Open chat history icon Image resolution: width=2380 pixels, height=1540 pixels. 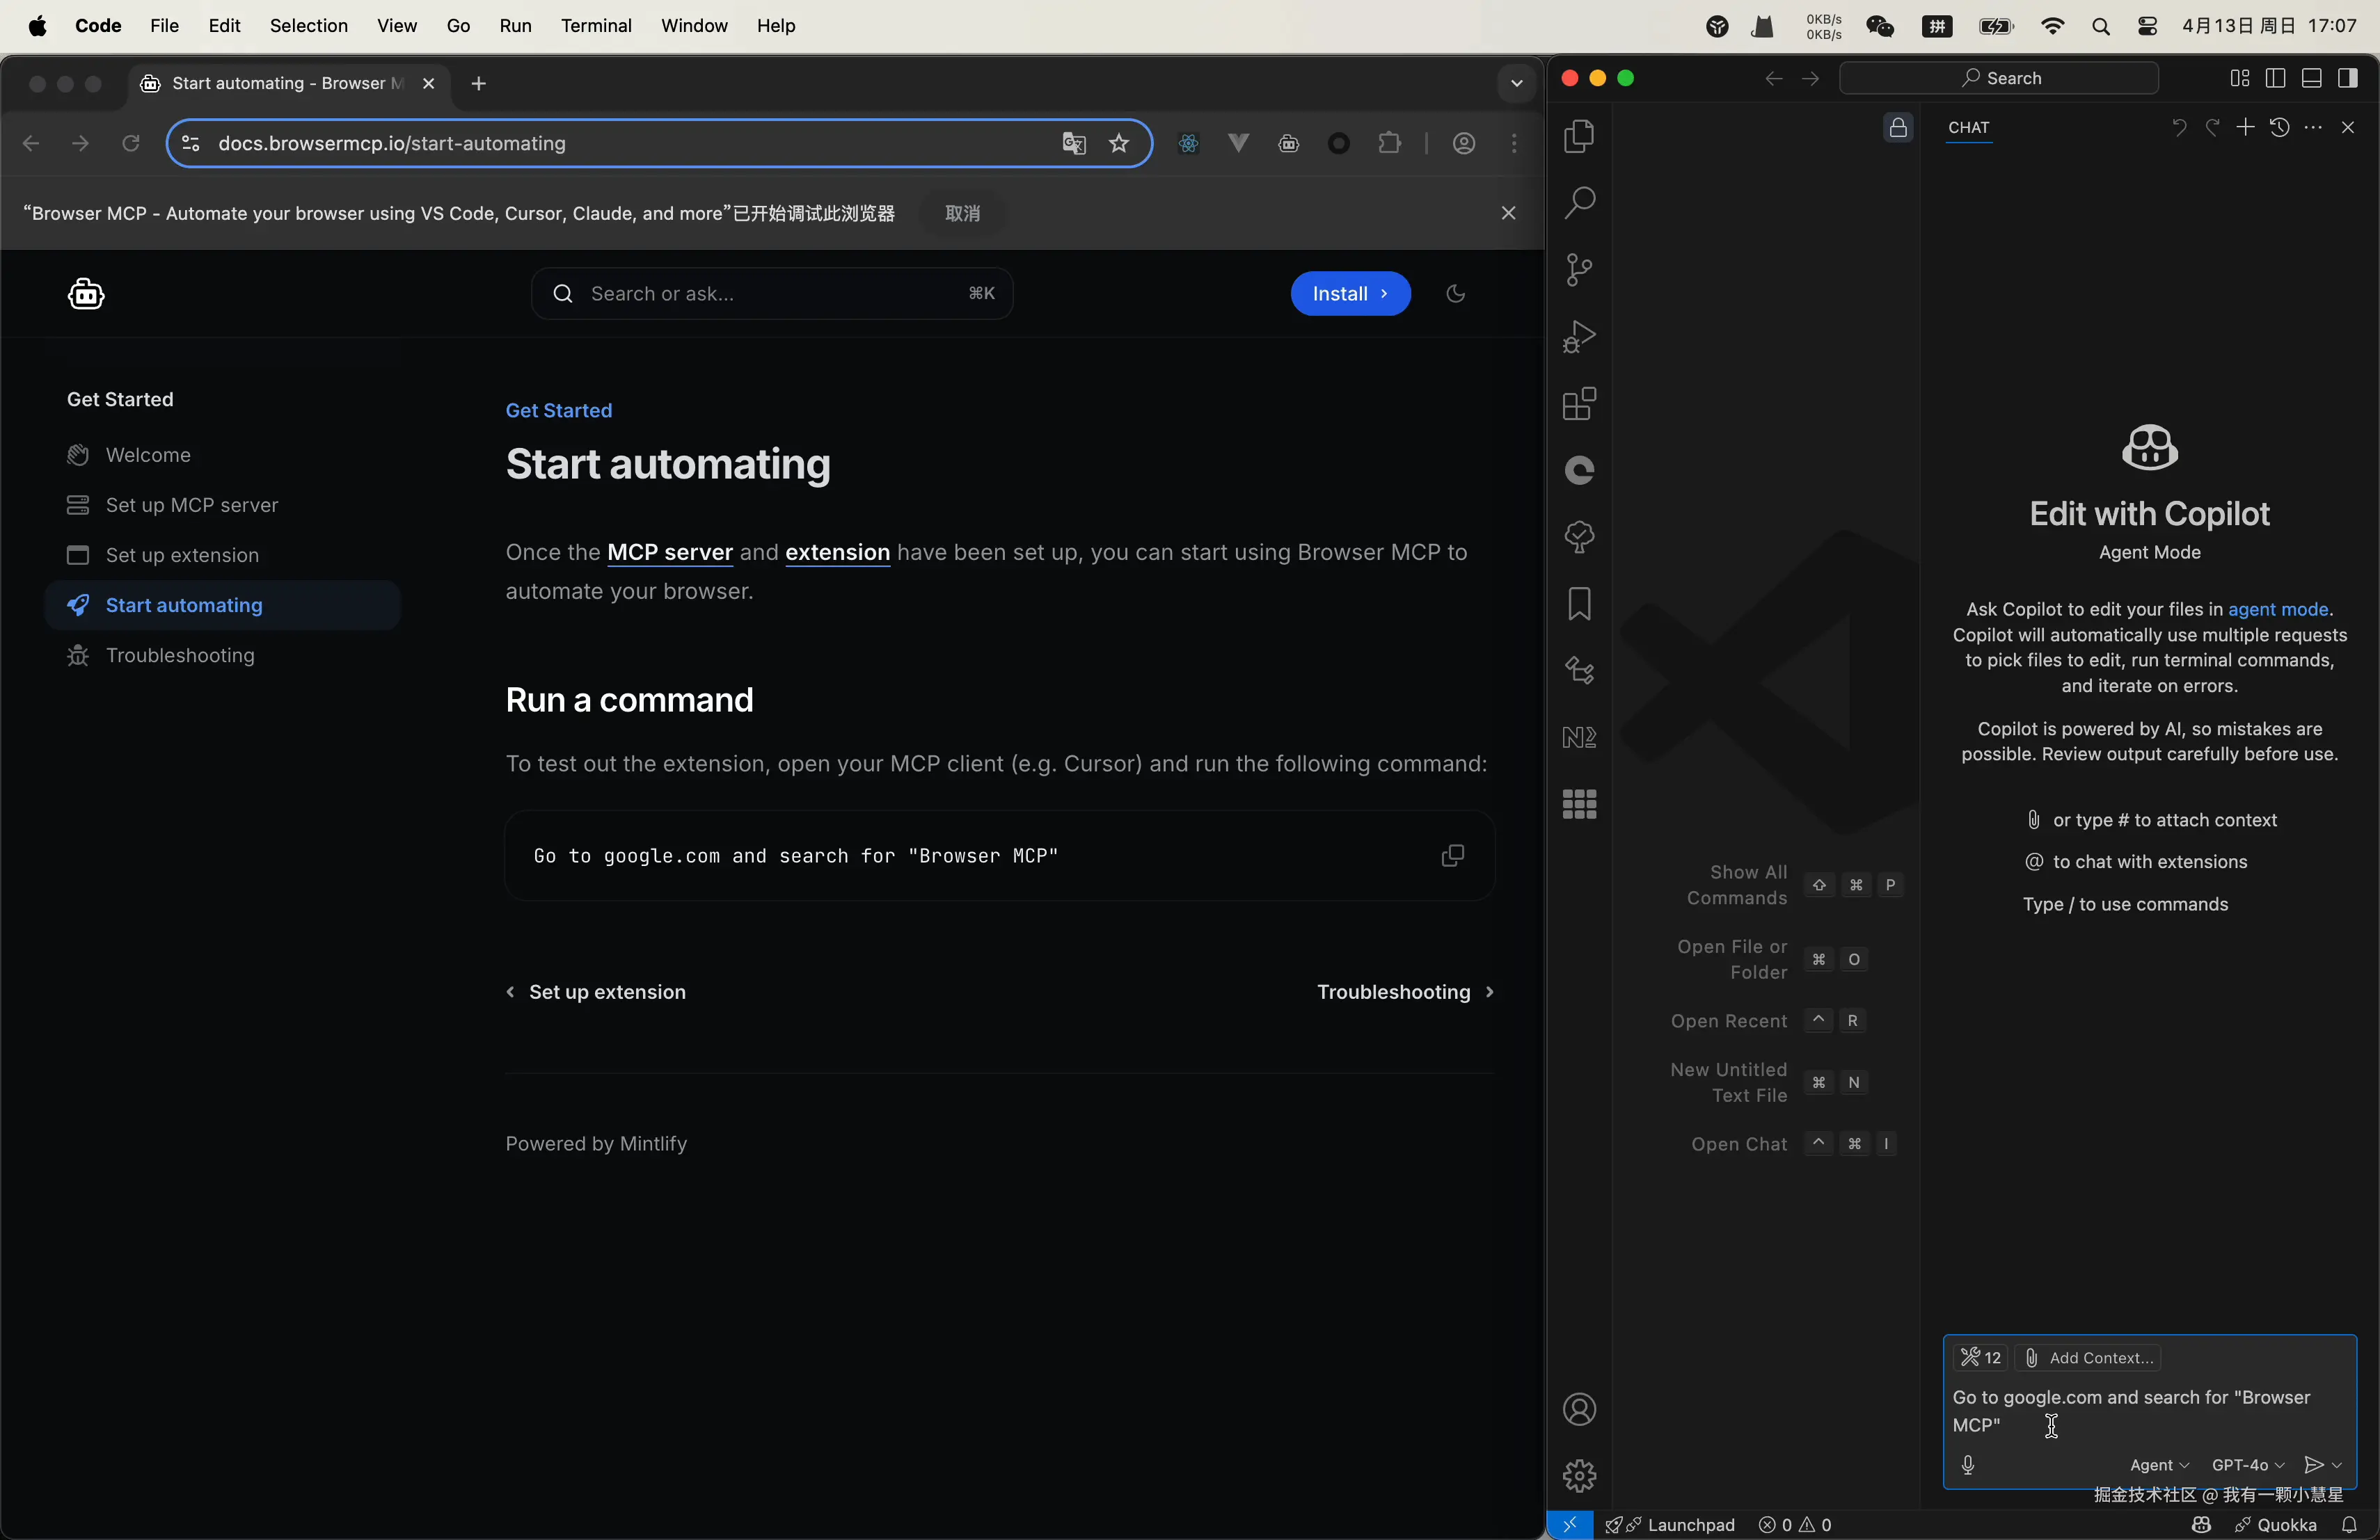2279,128
